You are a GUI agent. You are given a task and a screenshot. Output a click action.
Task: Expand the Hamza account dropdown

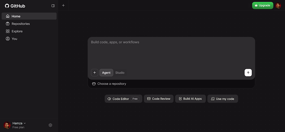pos(19,123)
